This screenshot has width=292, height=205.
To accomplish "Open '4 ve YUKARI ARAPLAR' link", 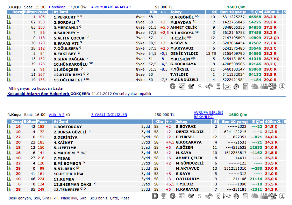I will coord(111,7).
